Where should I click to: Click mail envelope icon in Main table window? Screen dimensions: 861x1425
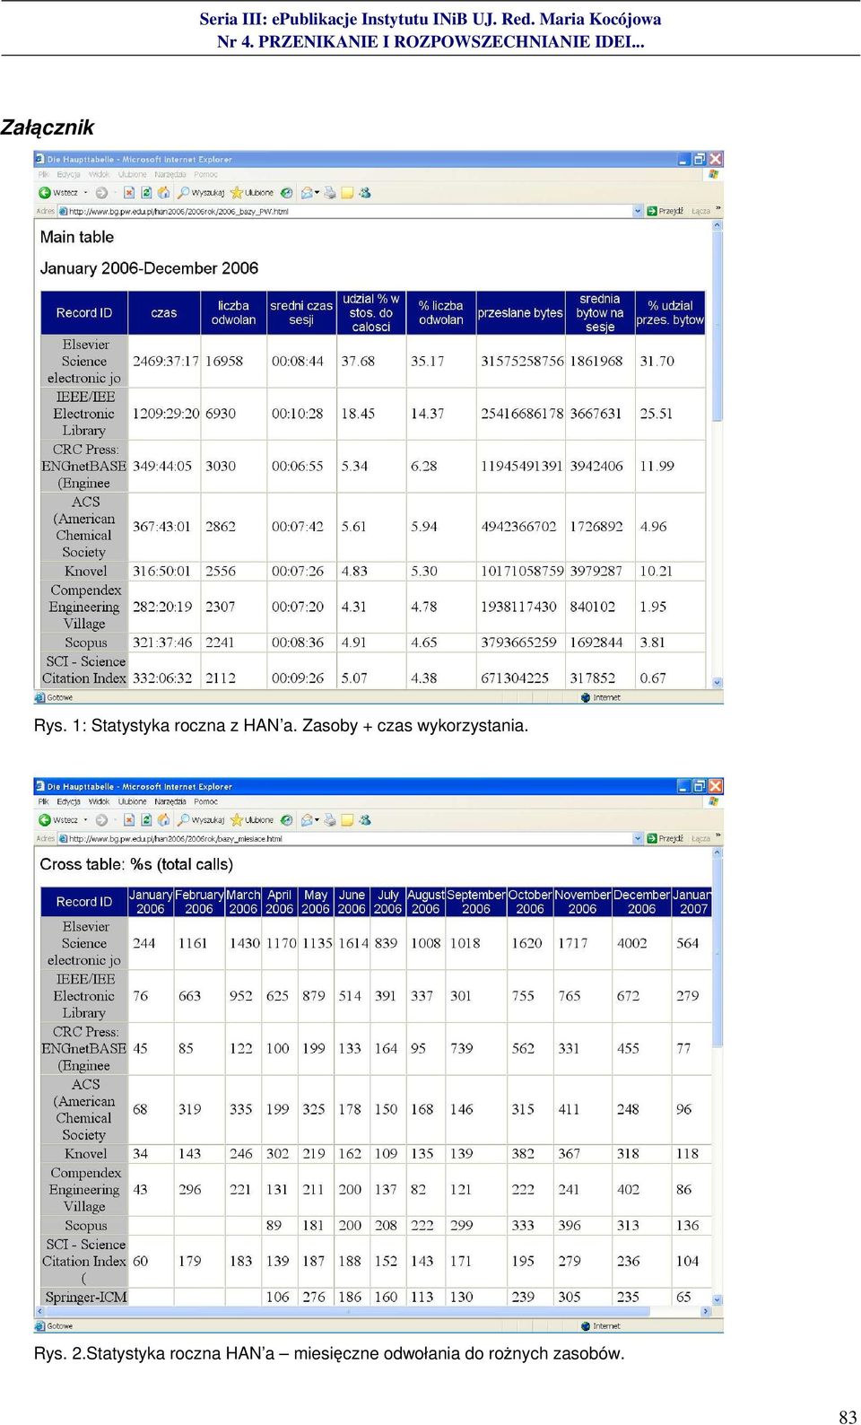pos(308,193)
